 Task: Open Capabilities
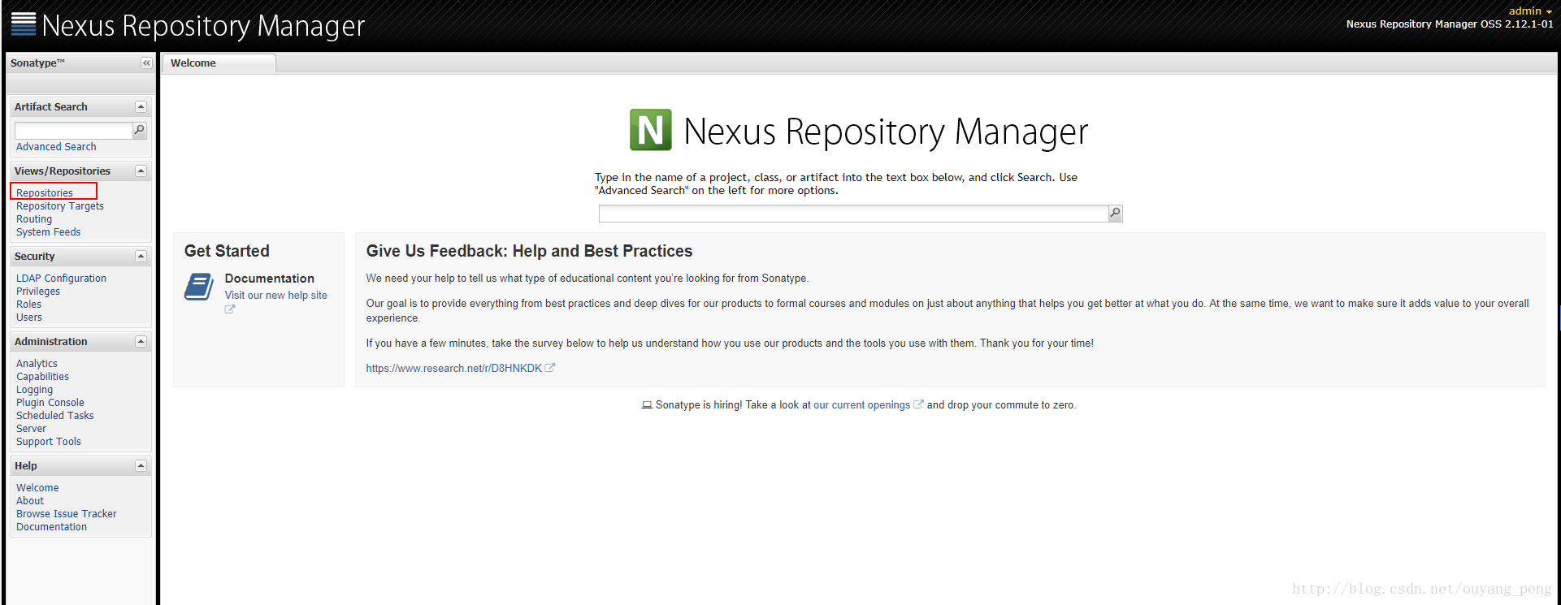[x=42, y=377]
